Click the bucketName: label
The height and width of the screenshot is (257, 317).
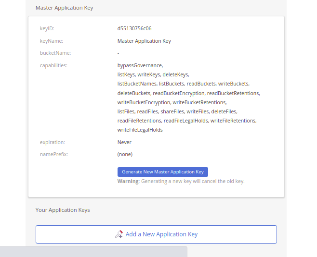point(55,53)
